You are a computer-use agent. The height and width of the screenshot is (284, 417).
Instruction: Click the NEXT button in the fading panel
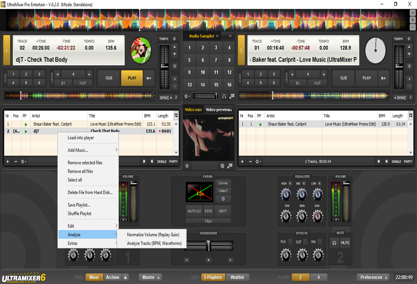point(223,211)
